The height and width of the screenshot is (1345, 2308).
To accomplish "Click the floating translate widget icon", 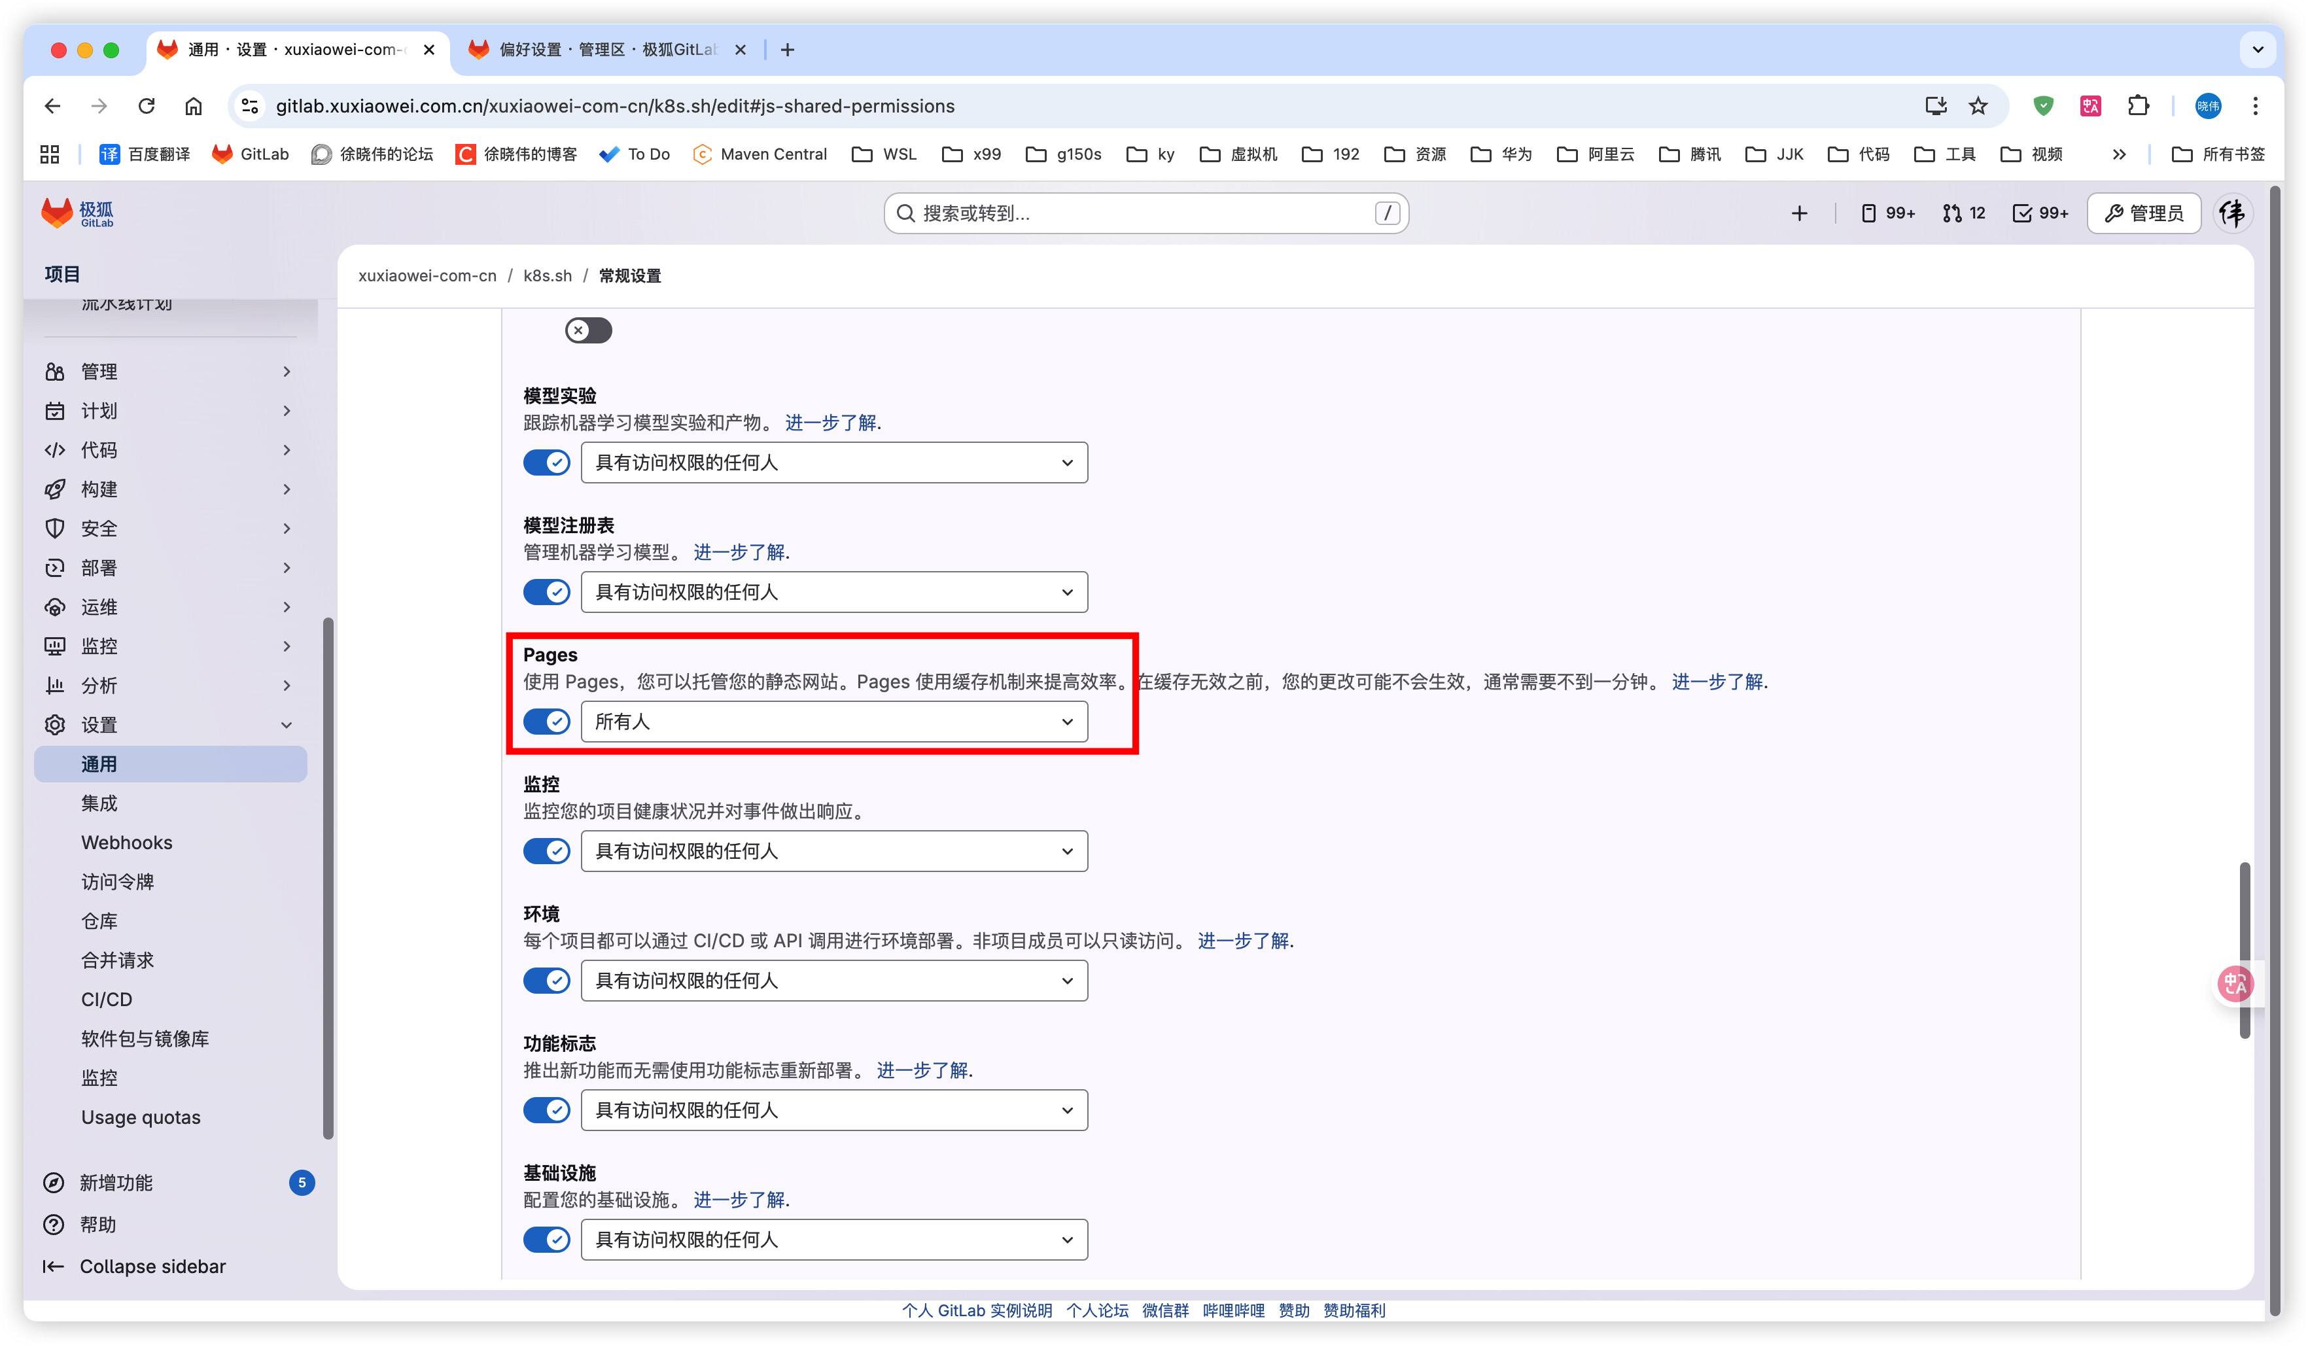I will pos(2235,985).
